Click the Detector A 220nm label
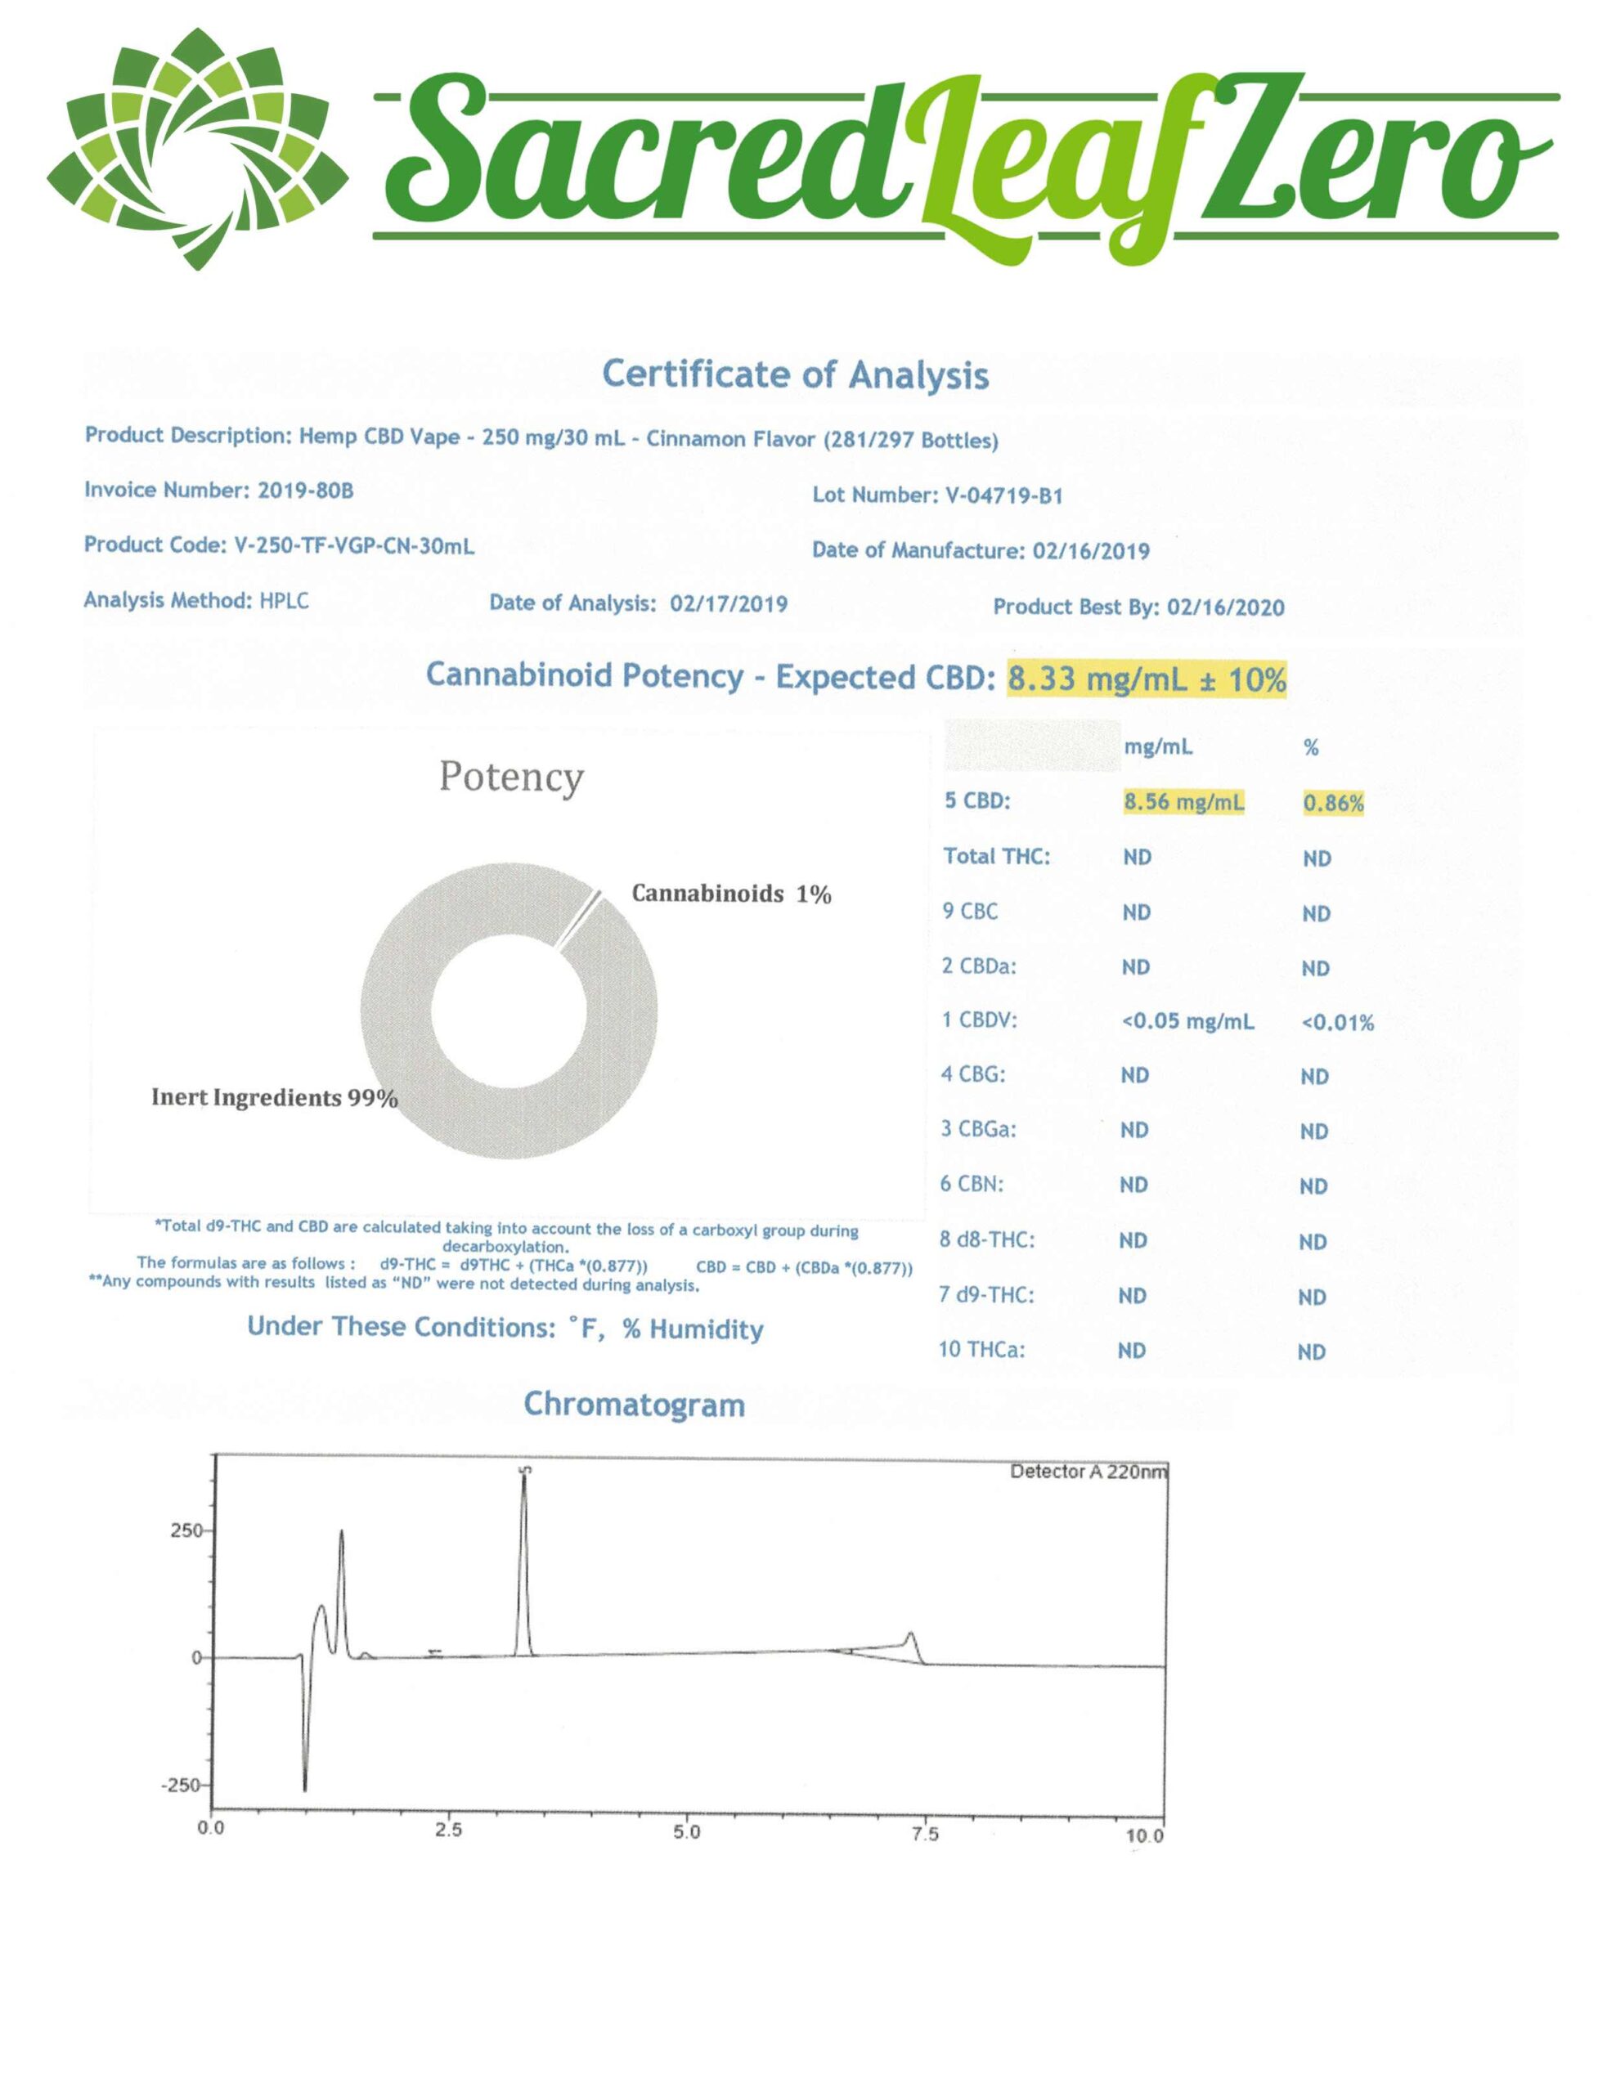This screenshot has height=2093, width=1607. click(x=1088, y=1472)
